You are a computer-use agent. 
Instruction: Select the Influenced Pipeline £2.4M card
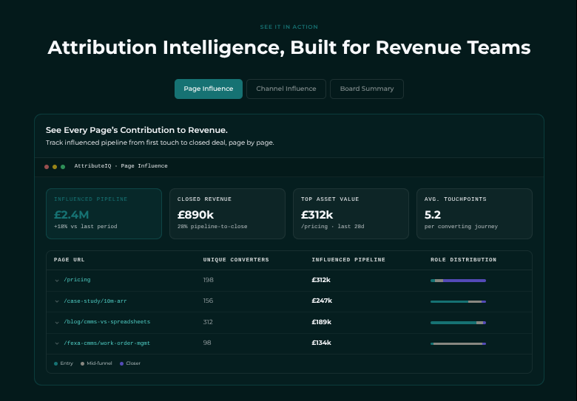coord(104,213)
